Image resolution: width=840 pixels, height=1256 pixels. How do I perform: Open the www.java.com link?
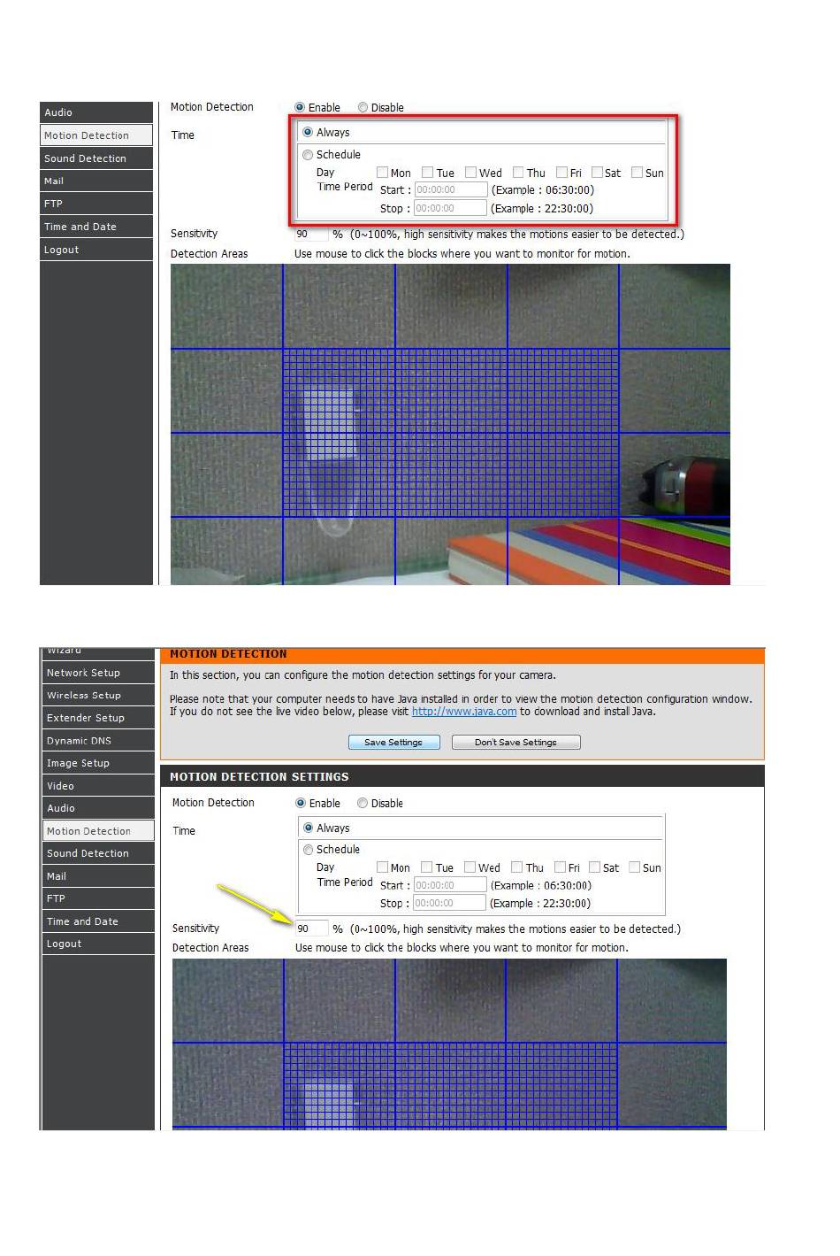463,712
